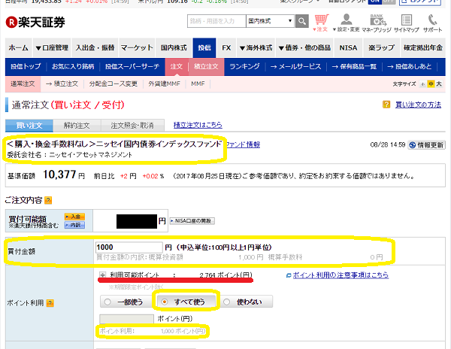Open the shopping cart order icon
This screenshot has height=349, width=451.
pyautogui.click(x=321, y=23)
